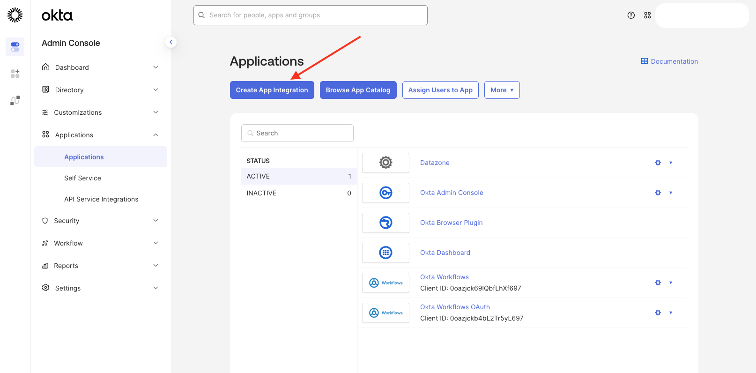The image size is (756, 373).
Task: Click the Okta Workflows app logo
Action: point(385,283)
